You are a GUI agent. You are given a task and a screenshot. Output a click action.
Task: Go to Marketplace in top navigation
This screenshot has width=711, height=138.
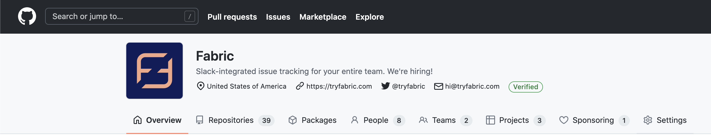[x=323, y=17]
